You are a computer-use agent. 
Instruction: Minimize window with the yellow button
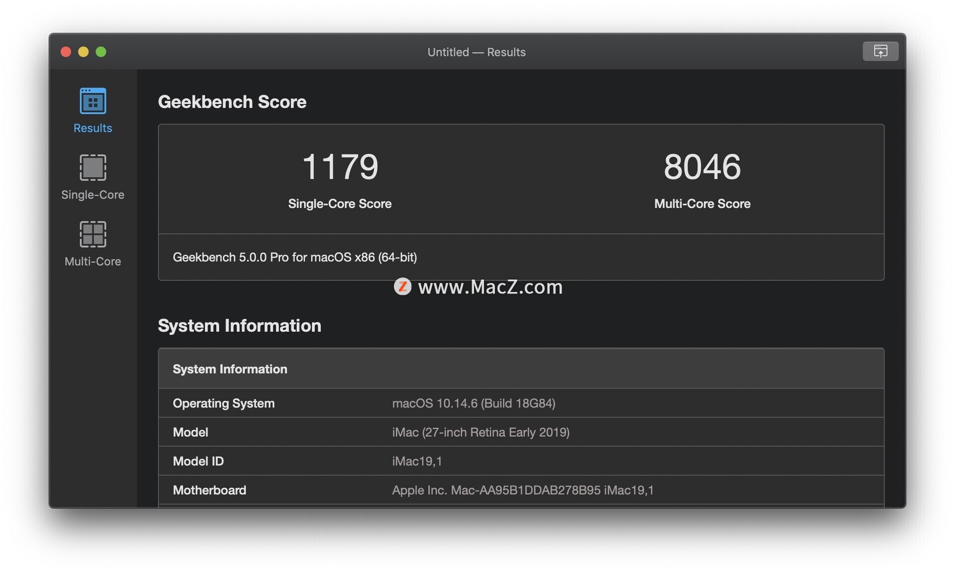tap(83, 52)
